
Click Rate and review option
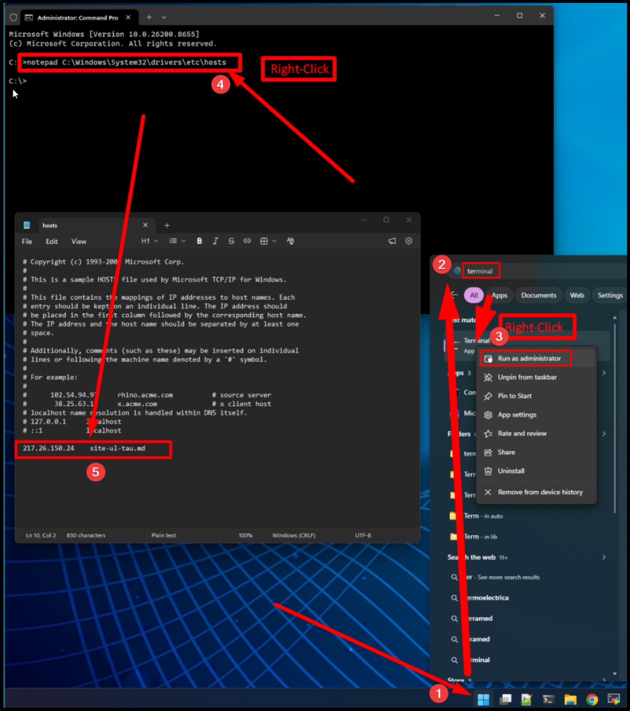[x=537, y=433]
